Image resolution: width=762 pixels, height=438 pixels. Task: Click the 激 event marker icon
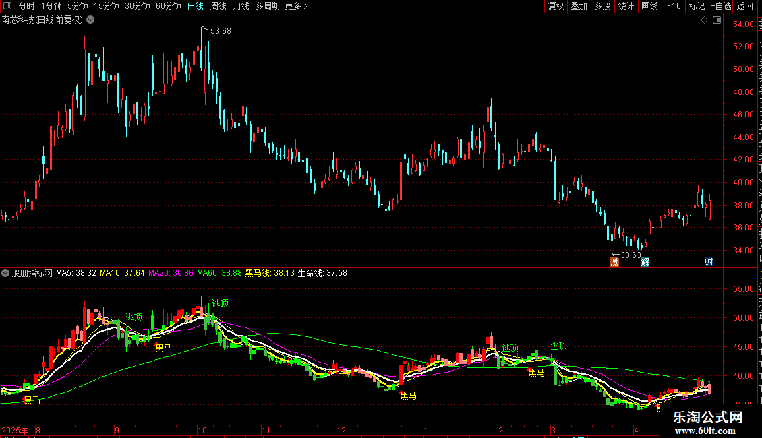point(615,262)
